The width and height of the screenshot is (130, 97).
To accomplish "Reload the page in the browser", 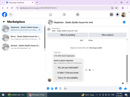I will pyautogui.click(x=12, y=8).
